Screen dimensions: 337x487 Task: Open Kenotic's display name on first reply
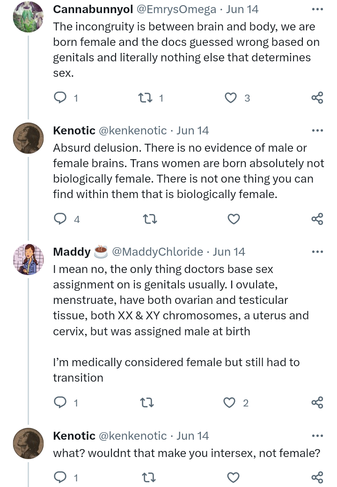click(74, 131)
